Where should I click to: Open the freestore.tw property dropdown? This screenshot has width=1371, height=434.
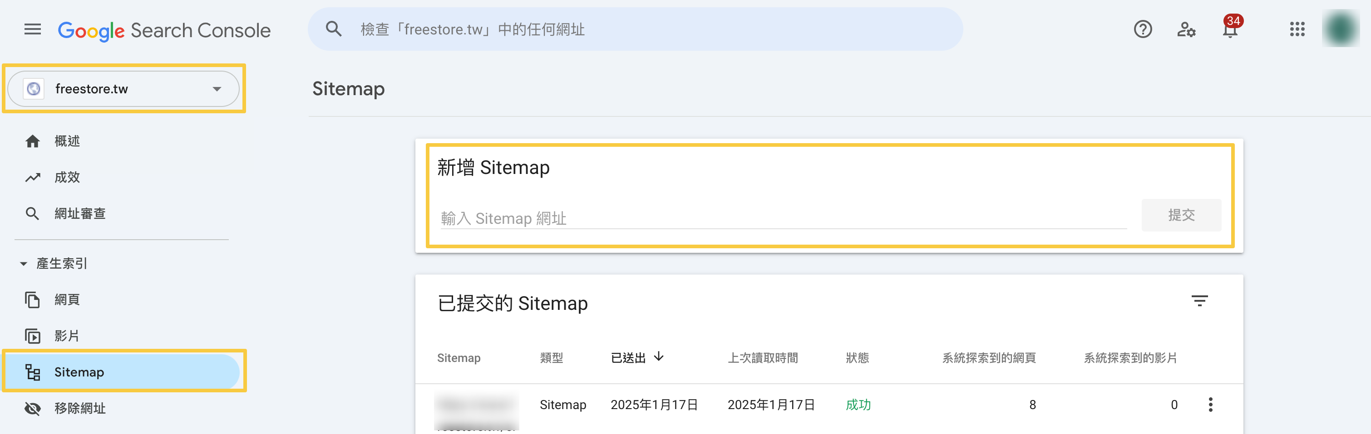(x=123, y=89)
